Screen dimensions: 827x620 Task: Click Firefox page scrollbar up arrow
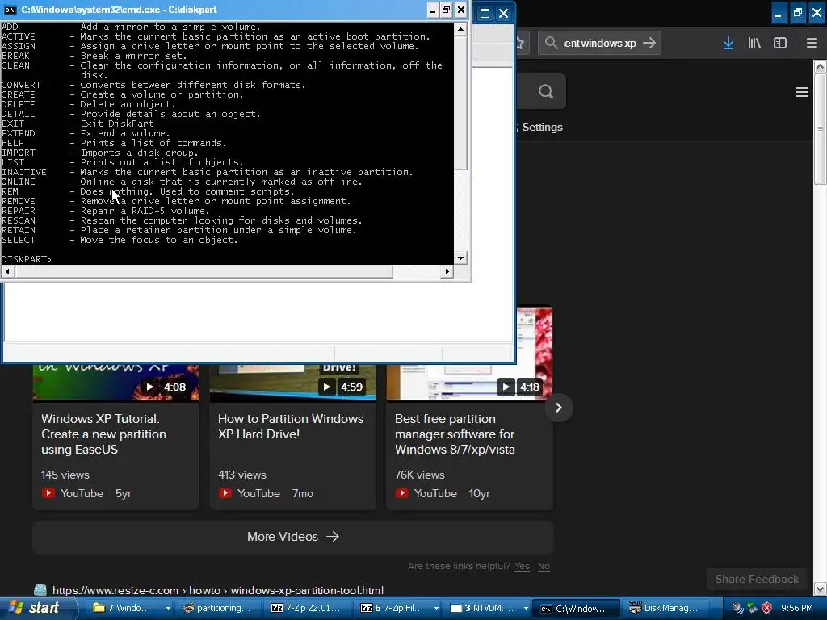821,67
